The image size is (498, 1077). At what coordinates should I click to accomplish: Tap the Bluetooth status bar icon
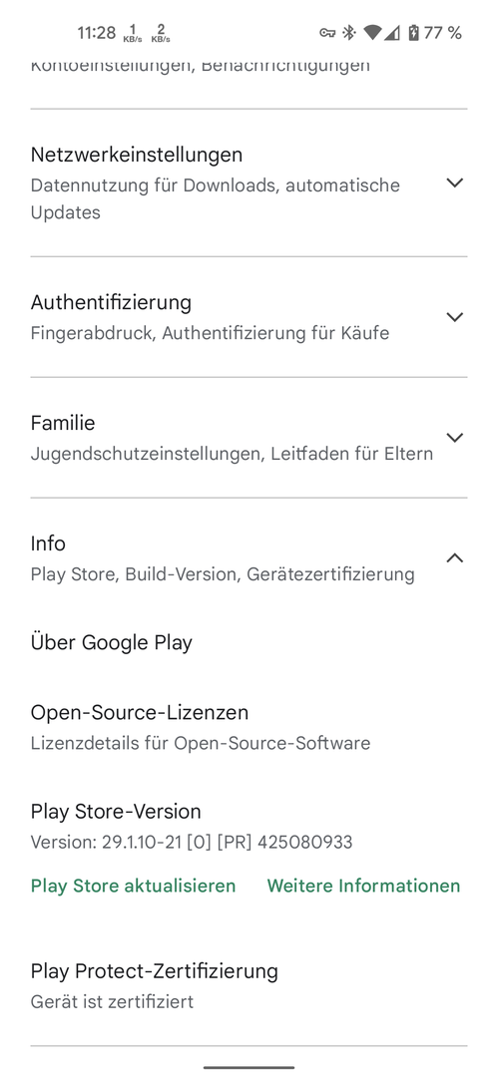click(349, 32)
